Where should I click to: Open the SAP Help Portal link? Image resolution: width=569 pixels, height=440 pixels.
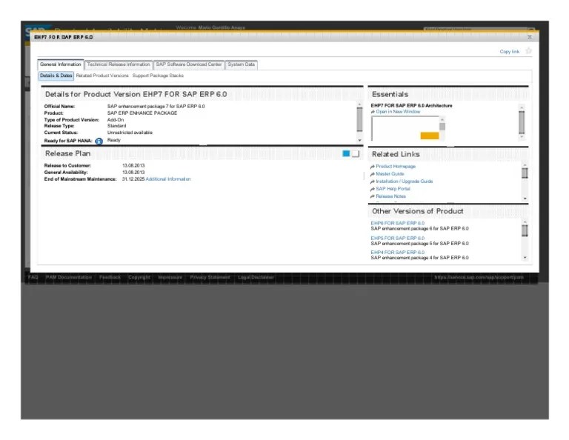393,189
